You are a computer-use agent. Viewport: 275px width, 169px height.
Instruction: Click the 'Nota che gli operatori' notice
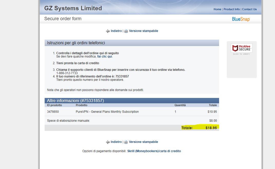[95, 90]
